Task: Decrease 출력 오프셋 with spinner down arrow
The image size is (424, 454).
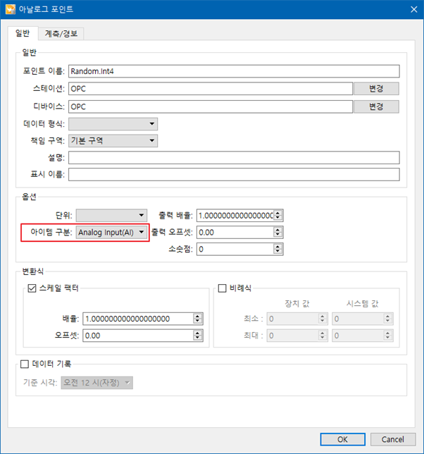Action: (278, 235)
